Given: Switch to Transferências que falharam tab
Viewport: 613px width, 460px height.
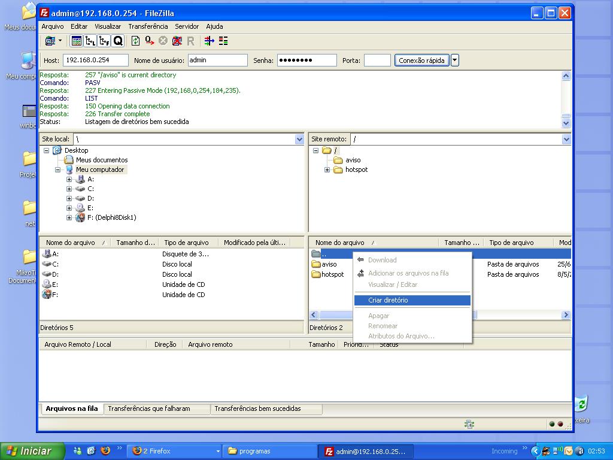Looking at the screenshot, I should (149, 408).
